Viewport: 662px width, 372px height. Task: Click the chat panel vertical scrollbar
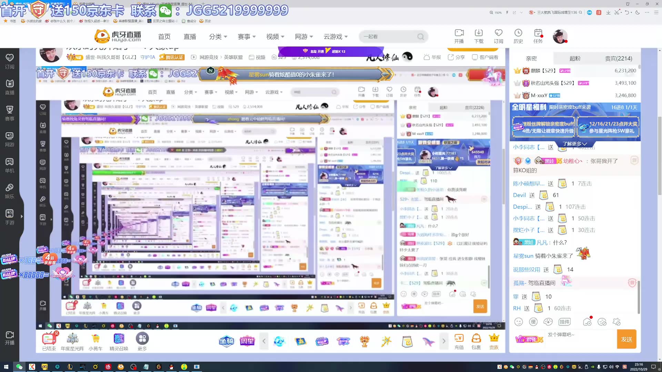click(639, 297)
